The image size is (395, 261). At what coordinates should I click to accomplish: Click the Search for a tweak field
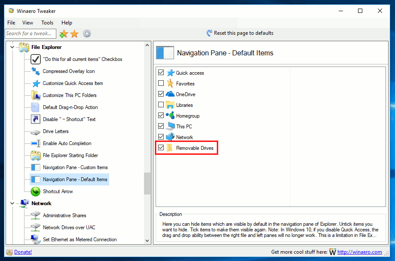[30, 33]
